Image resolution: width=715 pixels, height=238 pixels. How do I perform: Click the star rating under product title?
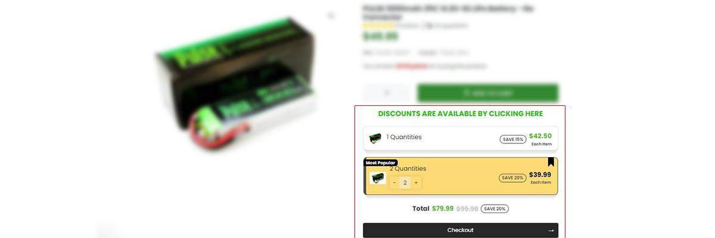(x=378, y=26)
